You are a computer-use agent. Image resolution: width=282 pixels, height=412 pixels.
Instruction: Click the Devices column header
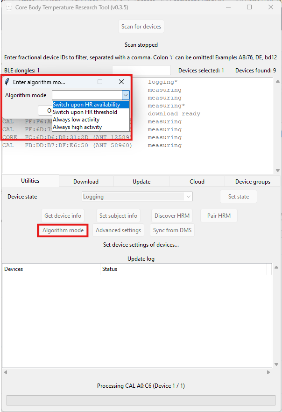[51, 269]
